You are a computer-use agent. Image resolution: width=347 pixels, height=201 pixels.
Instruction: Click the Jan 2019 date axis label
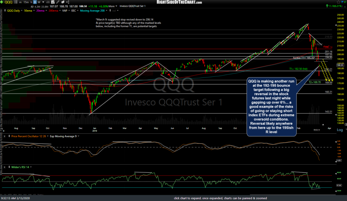coord(94,130)
